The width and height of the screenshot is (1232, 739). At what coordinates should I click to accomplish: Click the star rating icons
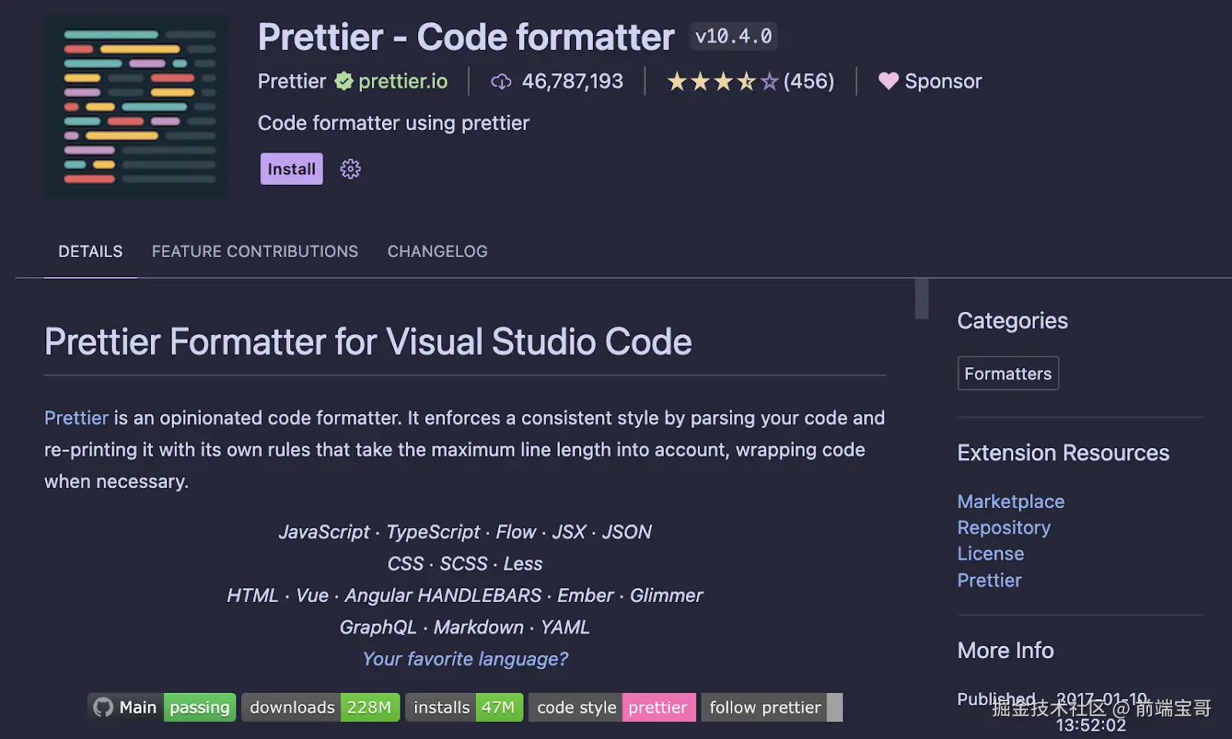[x=722, y=82]
